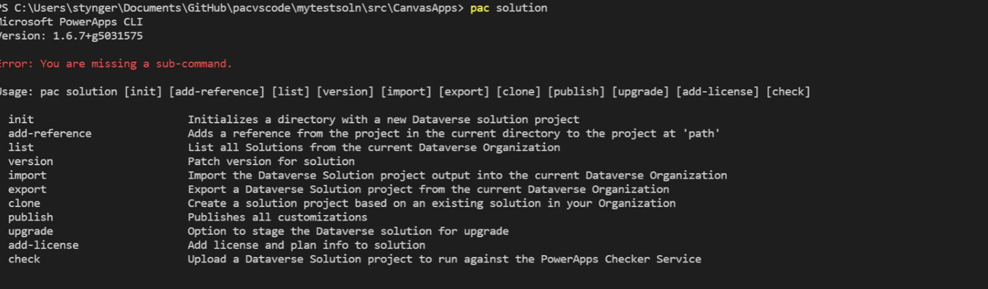
Task: Click the 'upgrade' sub-command in the left column
Action: [30, 231]
